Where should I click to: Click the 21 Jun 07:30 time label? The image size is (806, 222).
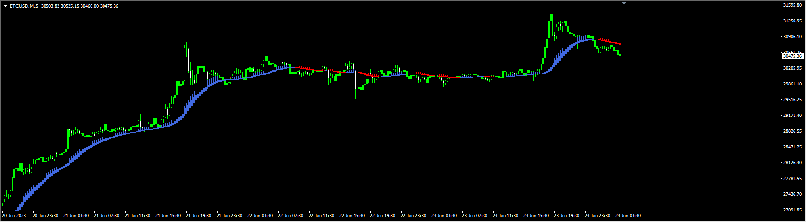[x=106, y=216]
